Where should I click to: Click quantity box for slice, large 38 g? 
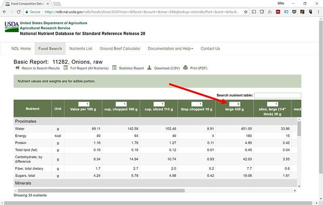point(272,104)
